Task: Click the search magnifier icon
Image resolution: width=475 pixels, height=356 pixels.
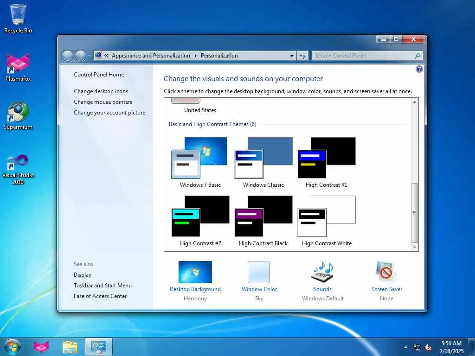Action: [417, 56]
